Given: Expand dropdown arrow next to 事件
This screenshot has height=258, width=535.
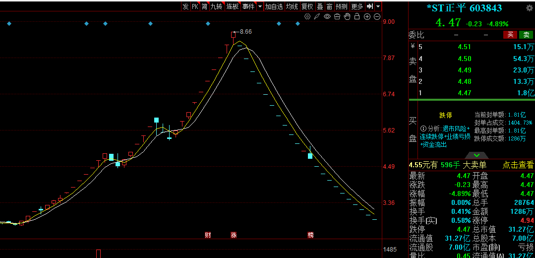Looking at the screenshot, I should (x=260, y=6).
